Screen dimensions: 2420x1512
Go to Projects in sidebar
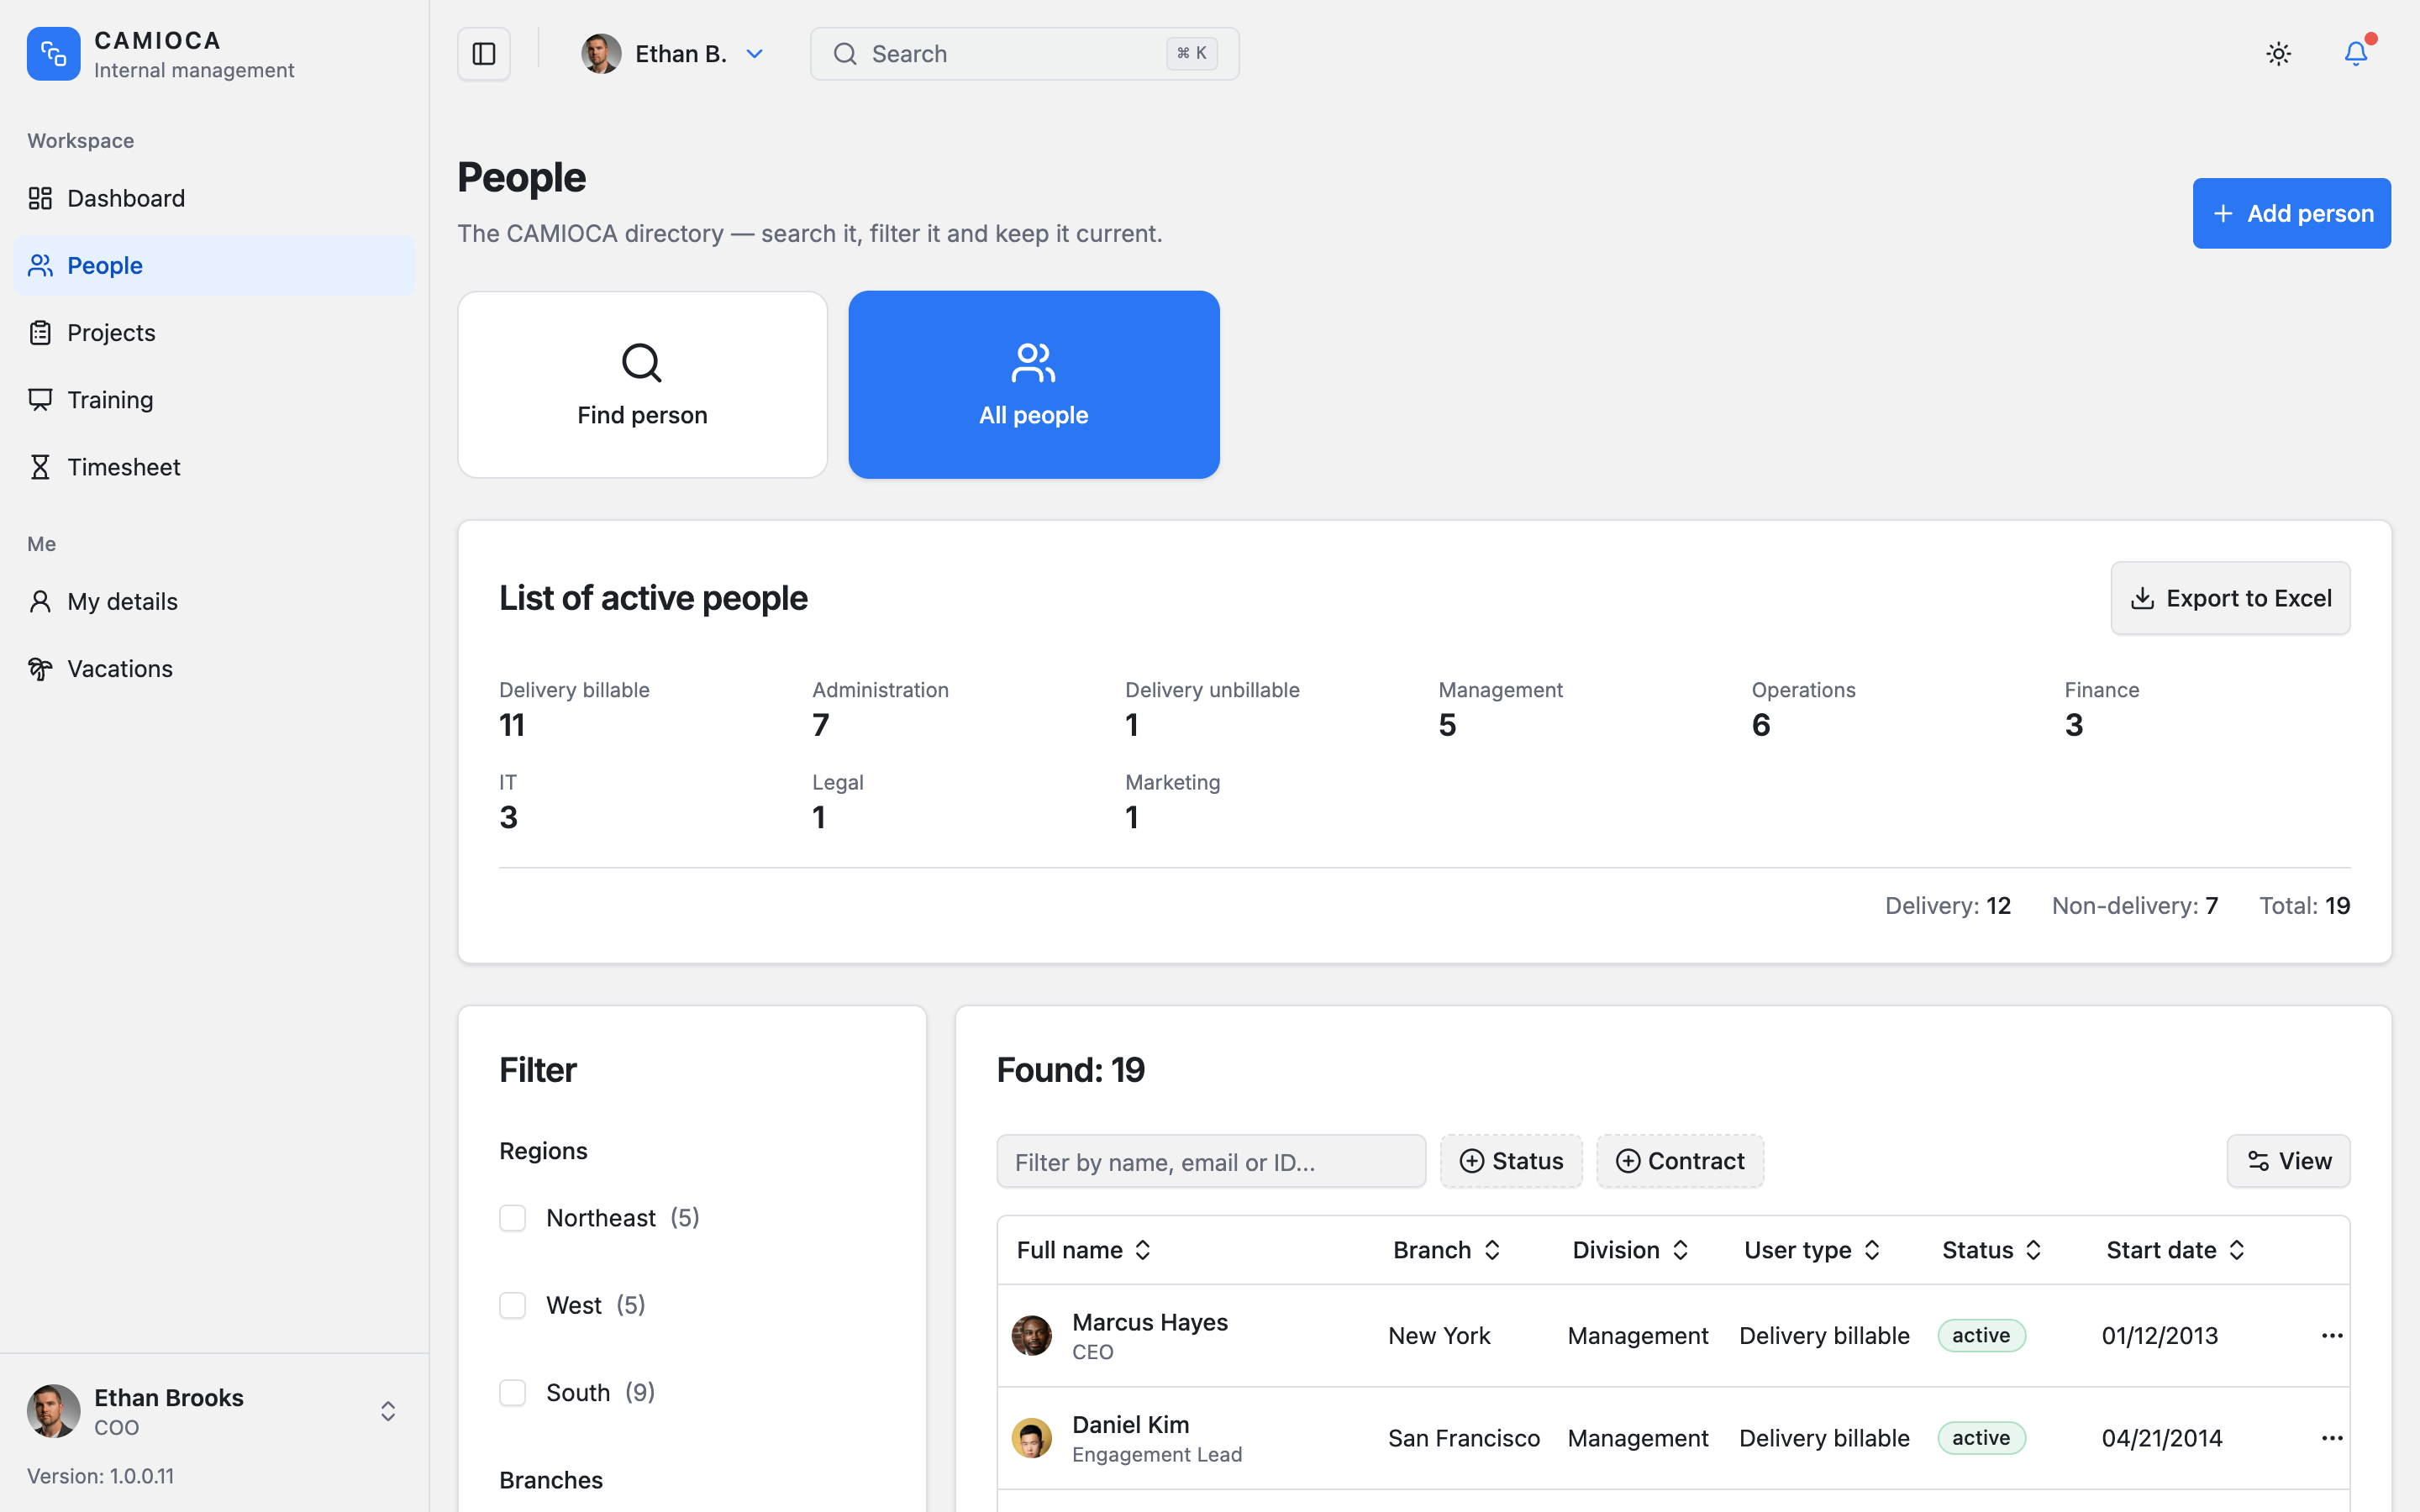(x=214, y=332)
